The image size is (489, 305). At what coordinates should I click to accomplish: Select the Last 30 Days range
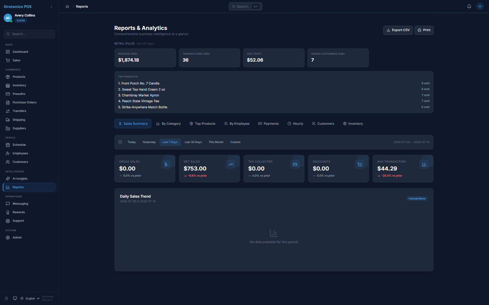(193, 142)
